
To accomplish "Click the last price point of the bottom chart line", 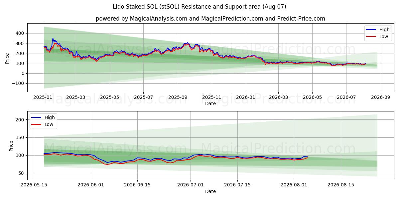I will coord(308,157).
